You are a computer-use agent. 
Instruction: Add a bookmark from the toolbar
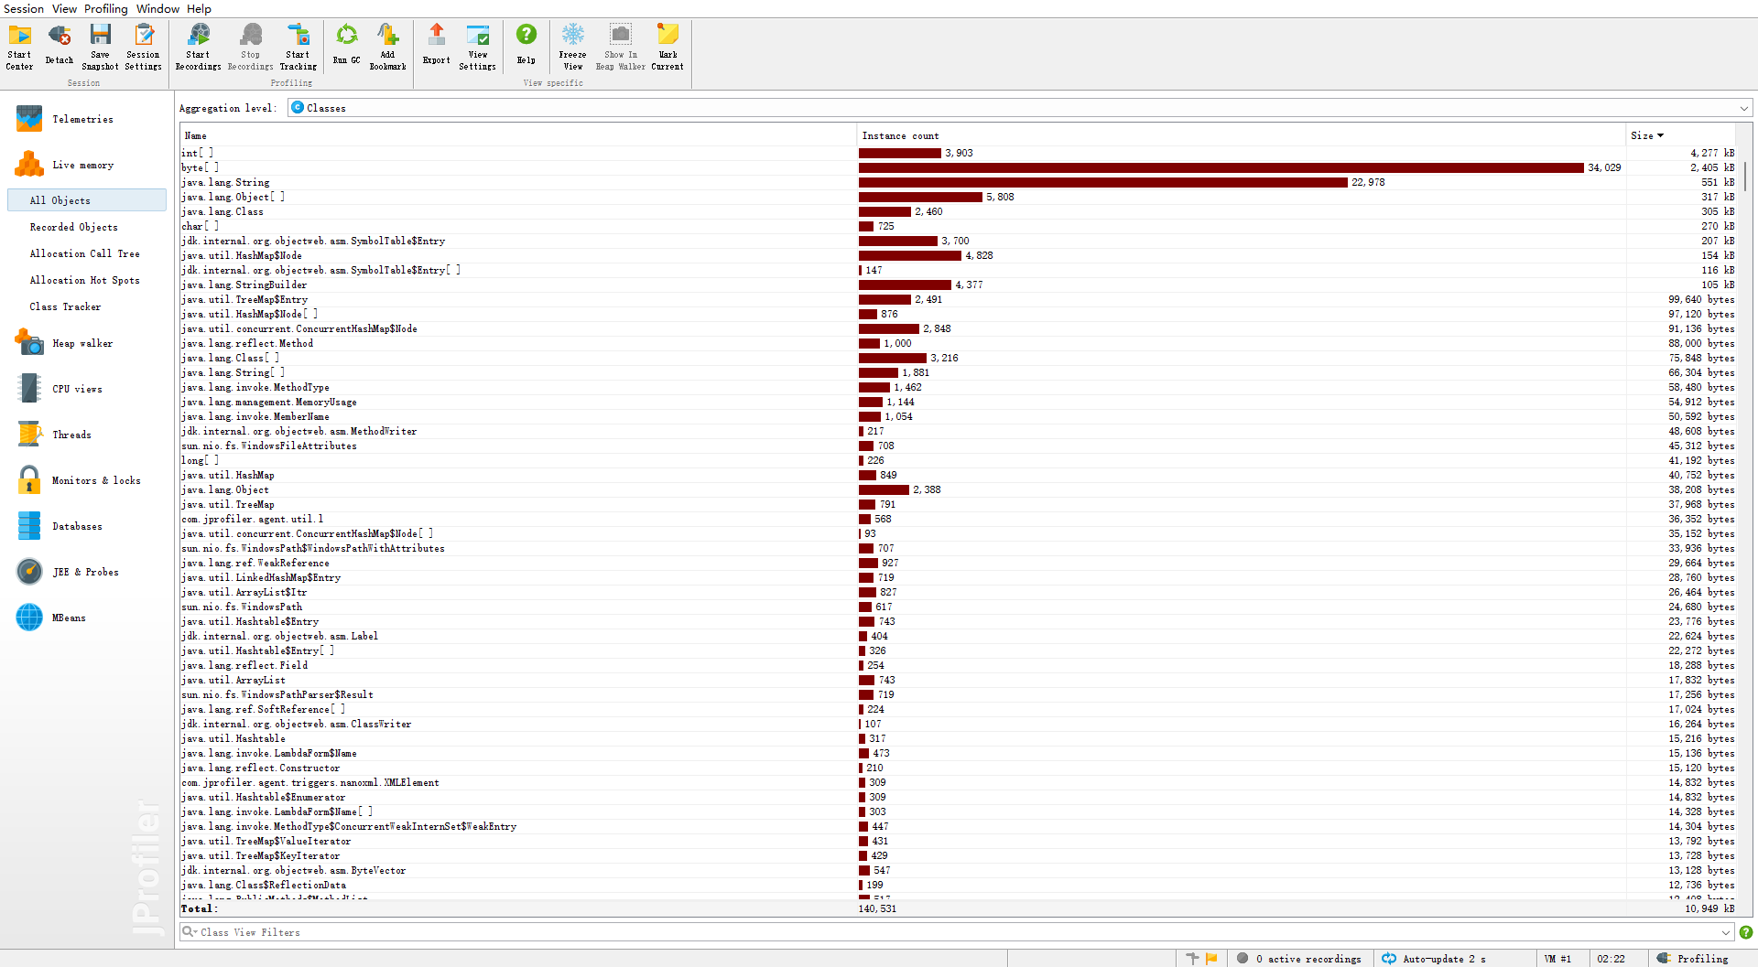387,48
